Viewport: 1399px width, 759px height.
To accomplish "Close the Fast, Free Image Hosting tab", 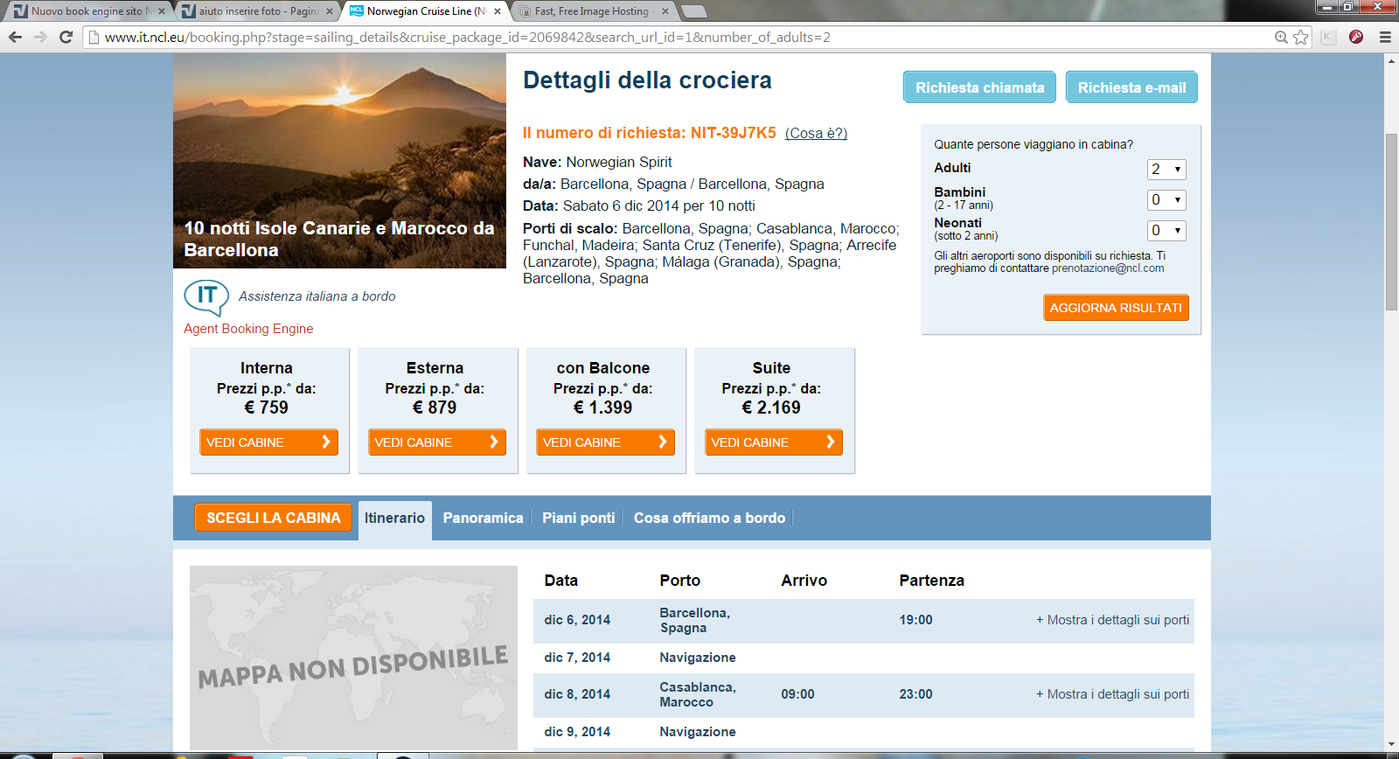I will point(665,11).
